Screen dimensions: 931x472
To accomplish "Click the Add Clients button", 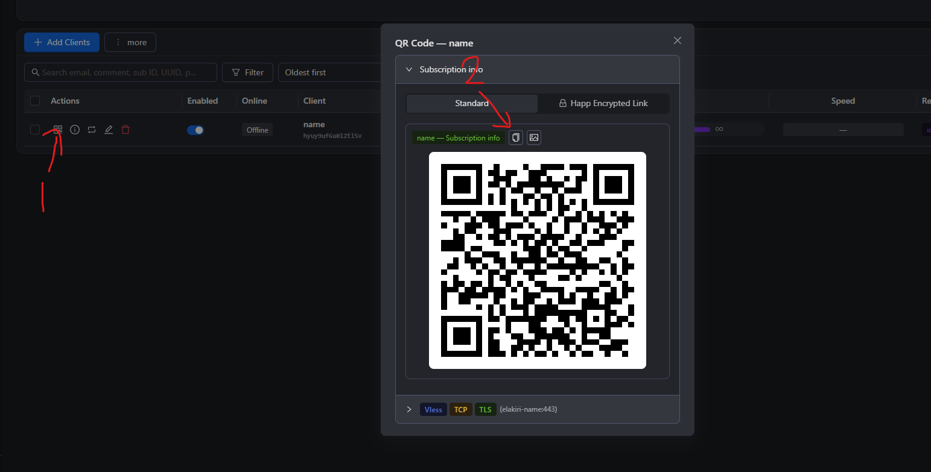I will (62, 42).
